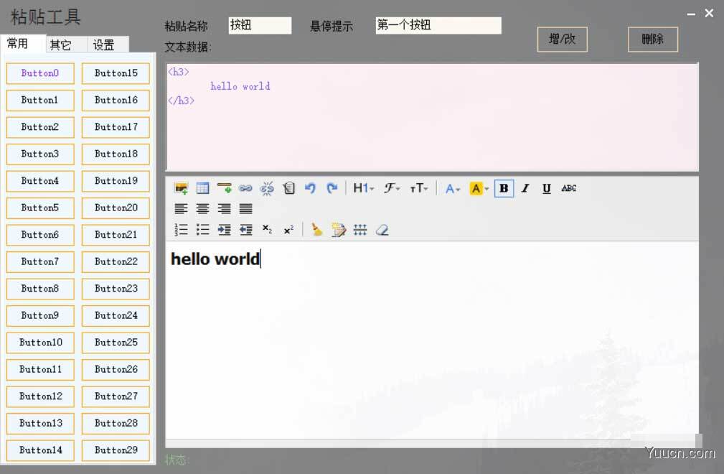Screen dimensions: 724x474
Task: Click the 删除 button
Action: click(652, 39)
